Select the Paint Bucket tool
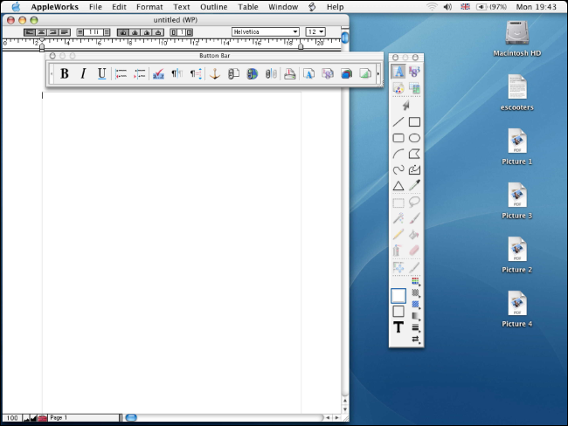Image resolution: width=568 pixels, height=426 pixels. (x=414, y=234)
